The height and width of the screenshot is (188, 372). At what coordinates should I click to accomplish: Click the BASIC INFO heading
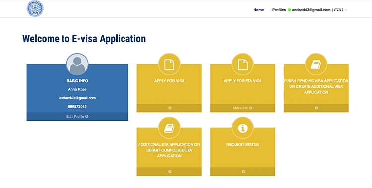[77, 81]
